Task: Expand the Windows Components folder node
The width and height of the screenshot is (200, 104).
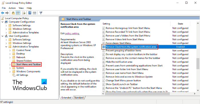Action: [x=10, y=72]
